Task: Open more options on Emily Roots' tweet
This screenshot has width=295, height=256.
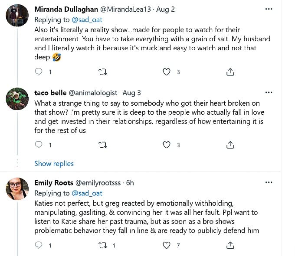Action: click(x=269, y=182)
